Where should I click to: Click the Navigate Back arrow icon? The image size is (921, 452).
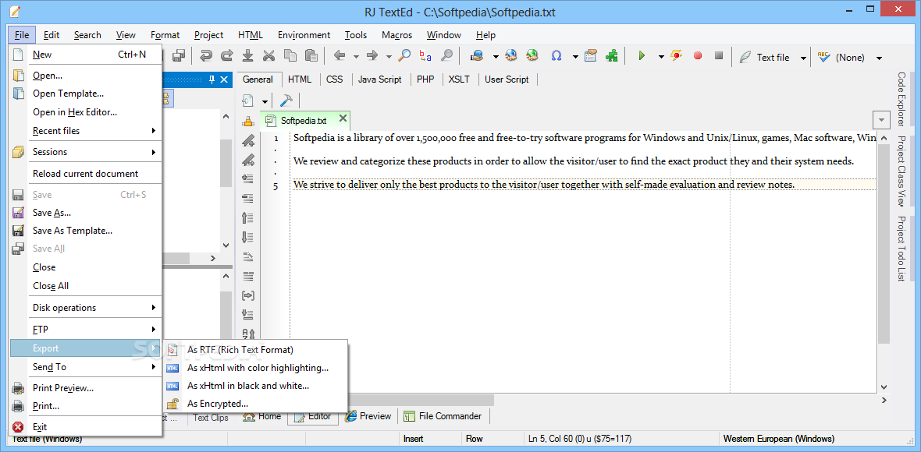coord(340,56)
